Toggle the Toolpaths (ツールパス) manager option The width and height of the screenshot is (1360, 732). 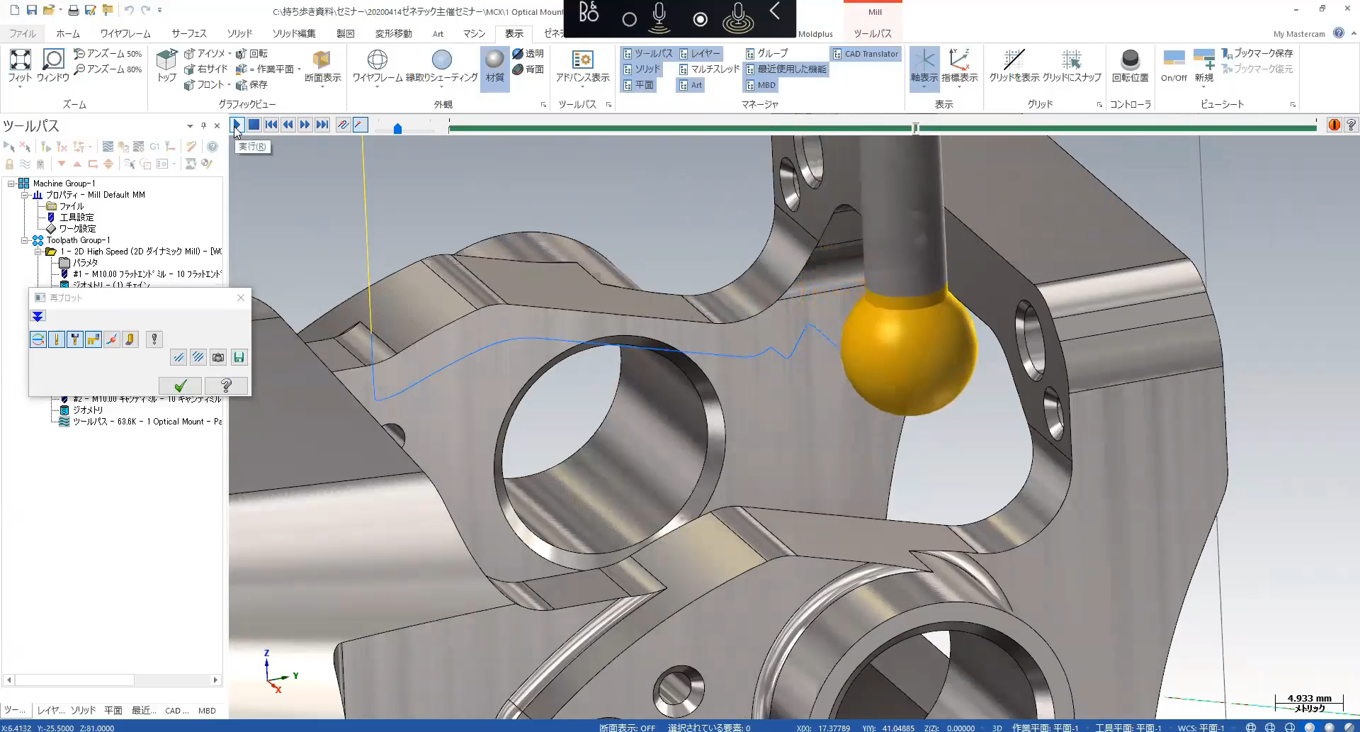[x=647, y=54]
